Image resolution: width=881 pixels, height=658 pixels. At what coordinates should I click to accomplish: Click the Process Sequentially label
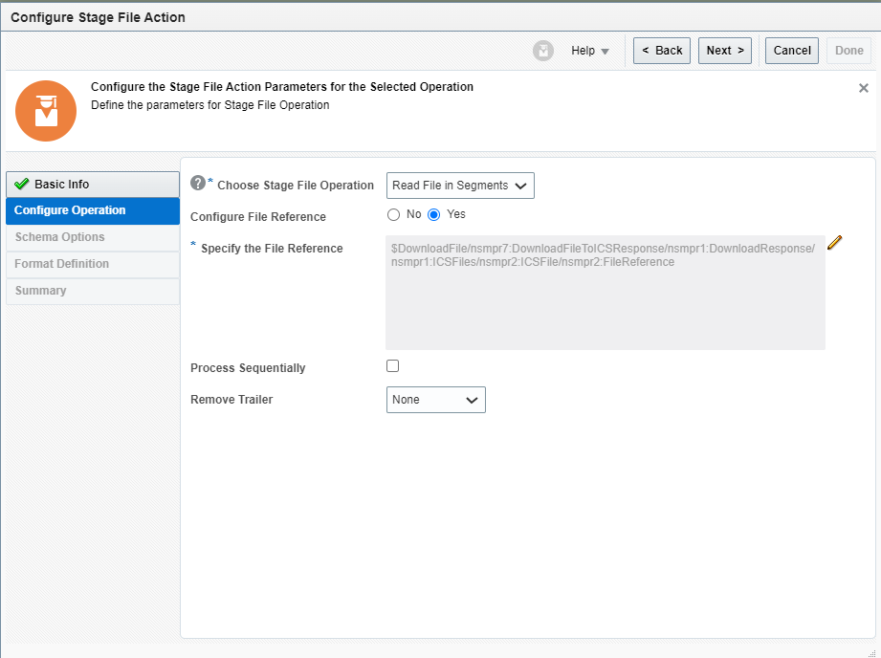248,368
